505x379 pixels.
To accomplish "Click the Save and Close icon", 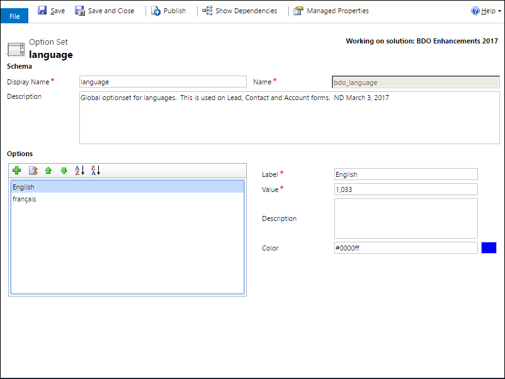I will tap(80, 10).
